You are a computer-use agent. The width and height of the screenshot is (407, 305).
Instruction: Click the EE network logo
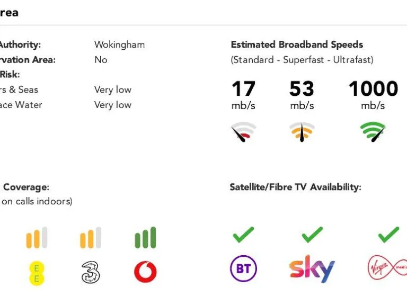(37, 273)
